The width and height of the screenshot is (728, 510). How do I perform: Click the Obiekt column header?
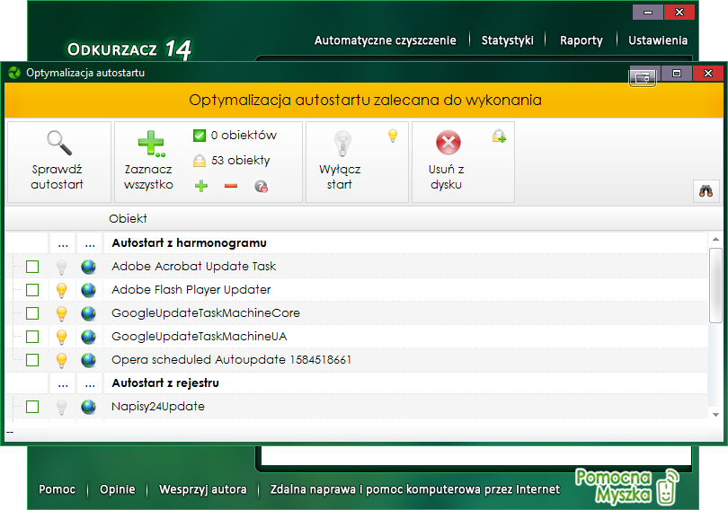coord(128,218)
